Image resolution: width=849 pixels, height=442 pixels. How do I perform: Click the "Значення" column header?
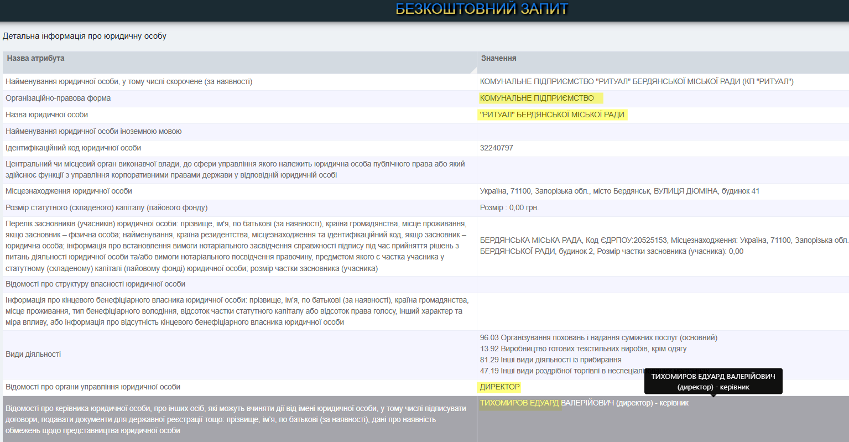[x=498, y=58]
